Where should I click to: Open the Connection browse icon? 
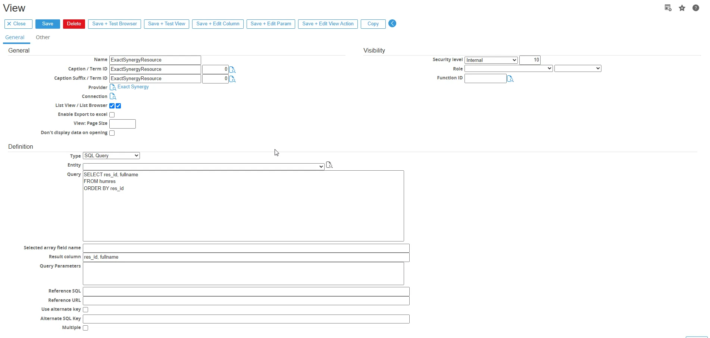click(x=113, y=97)
